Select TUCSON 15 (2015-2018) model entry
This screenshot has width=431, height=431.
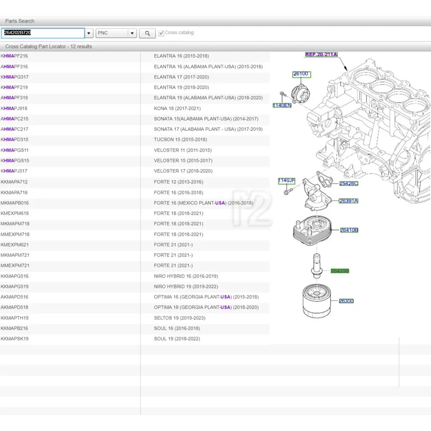(x=181, y=140)
